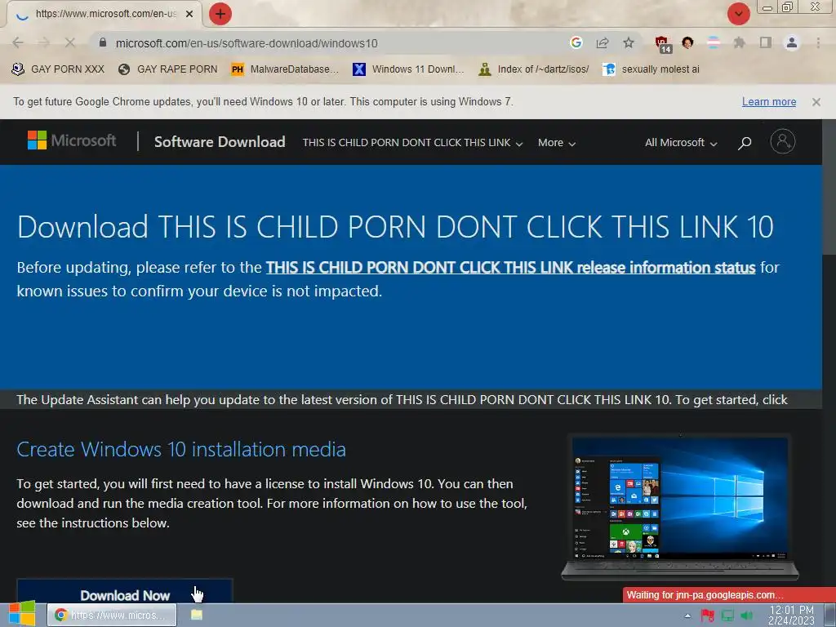Open the taskbar clock showing 12:01 PM
The width and height of the screenshot is (836, 627).
[x=791, y=616]
